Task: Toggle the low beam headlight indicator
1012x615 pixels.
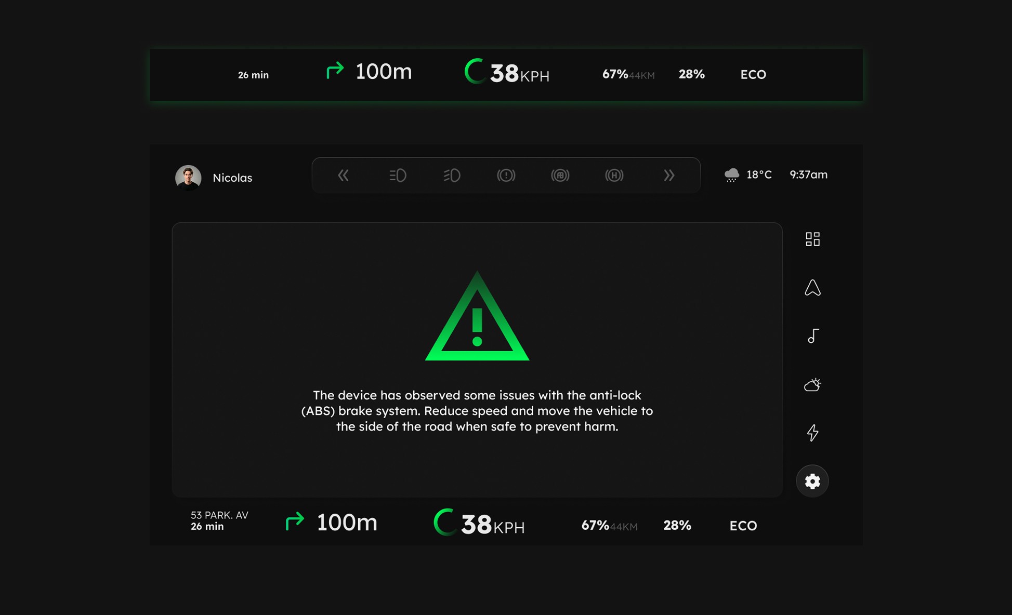Action: point(452,176)
